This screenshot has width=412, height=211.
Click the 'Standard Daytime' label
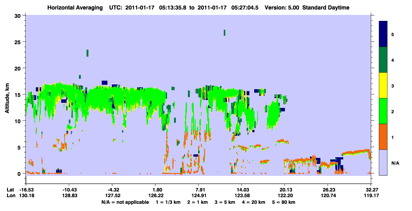click(326, 8)
